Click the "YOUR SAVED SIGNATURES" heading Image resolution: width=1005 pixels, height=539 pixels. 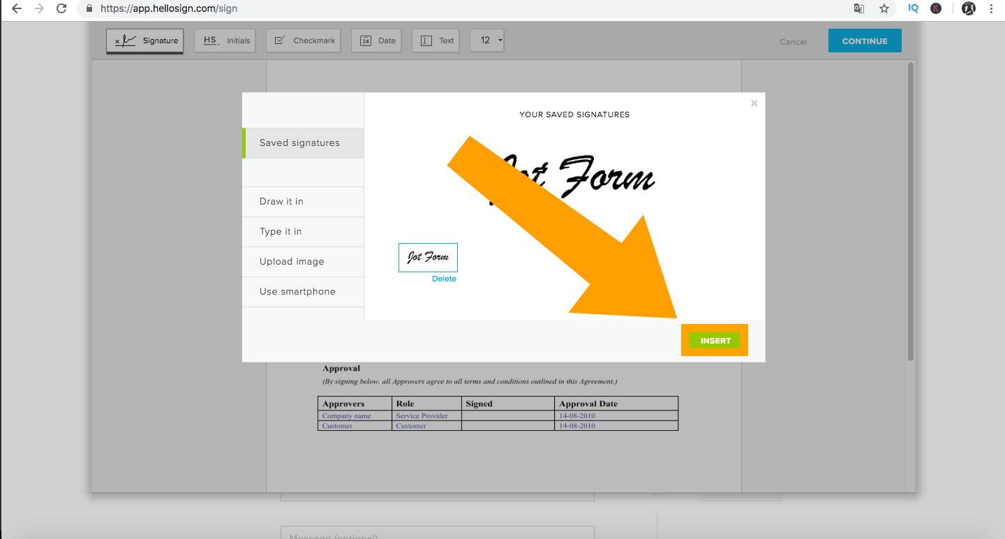574,115
